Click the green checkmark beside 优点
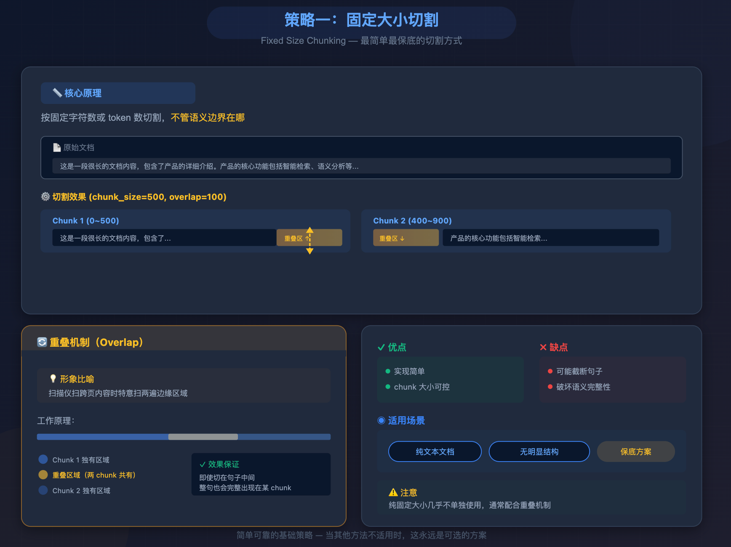The image size is (731, 547). coord(381,347)
